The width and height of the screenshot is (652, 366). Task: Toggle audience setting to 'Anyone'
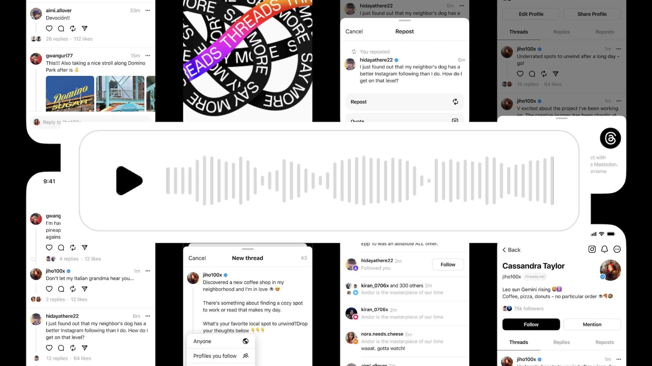pos(220,341)
